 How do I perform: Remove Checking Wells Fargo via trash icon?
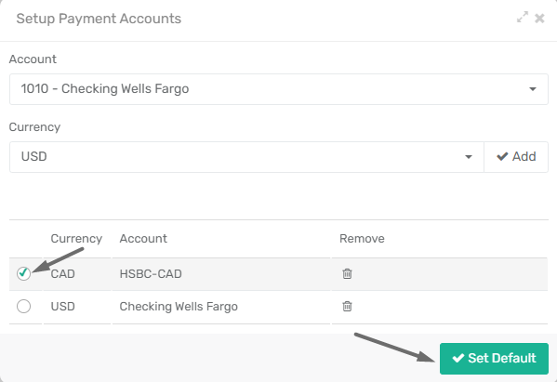coord(347,306)
